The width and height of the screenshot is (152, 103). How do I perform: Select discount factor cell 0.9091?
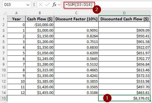pyautogui.click(x=76, y=30)
